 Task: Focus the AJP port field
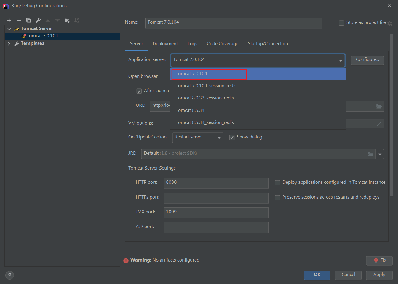tap(216, 227)
